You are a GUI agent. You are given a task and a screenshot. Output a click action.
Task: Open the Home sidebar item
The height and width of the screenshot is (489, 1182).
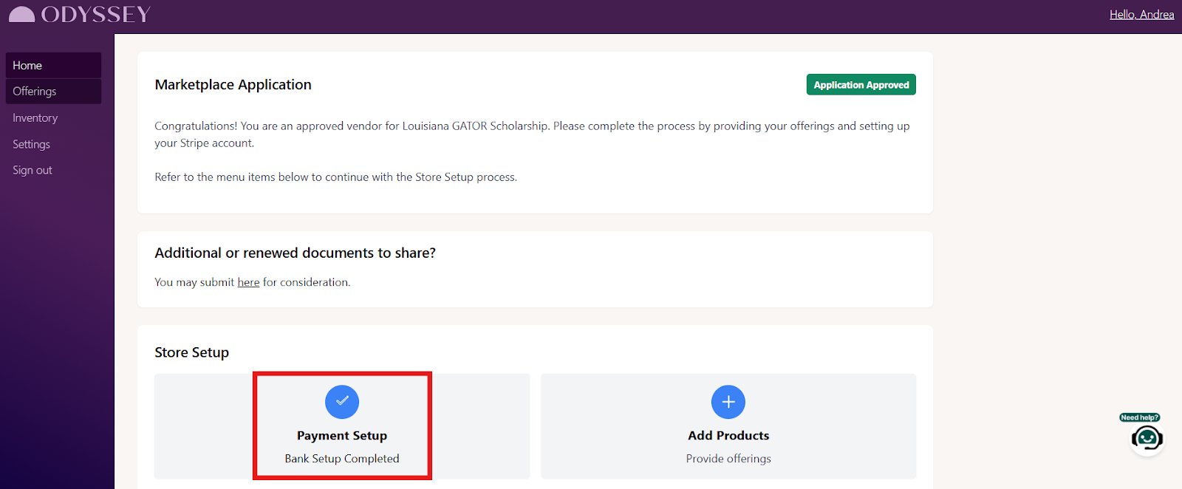coord(27,66)
